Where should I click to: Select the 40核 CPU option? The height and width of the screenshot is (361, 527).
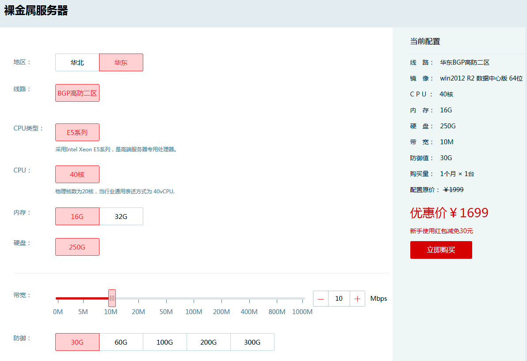tap(77, 174)
